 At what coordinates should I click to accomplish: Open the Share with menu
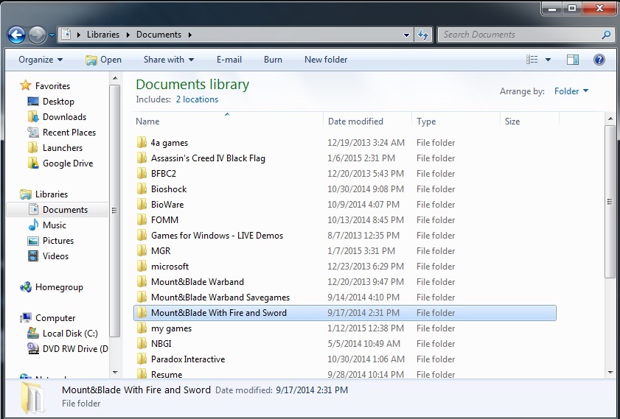169,60
